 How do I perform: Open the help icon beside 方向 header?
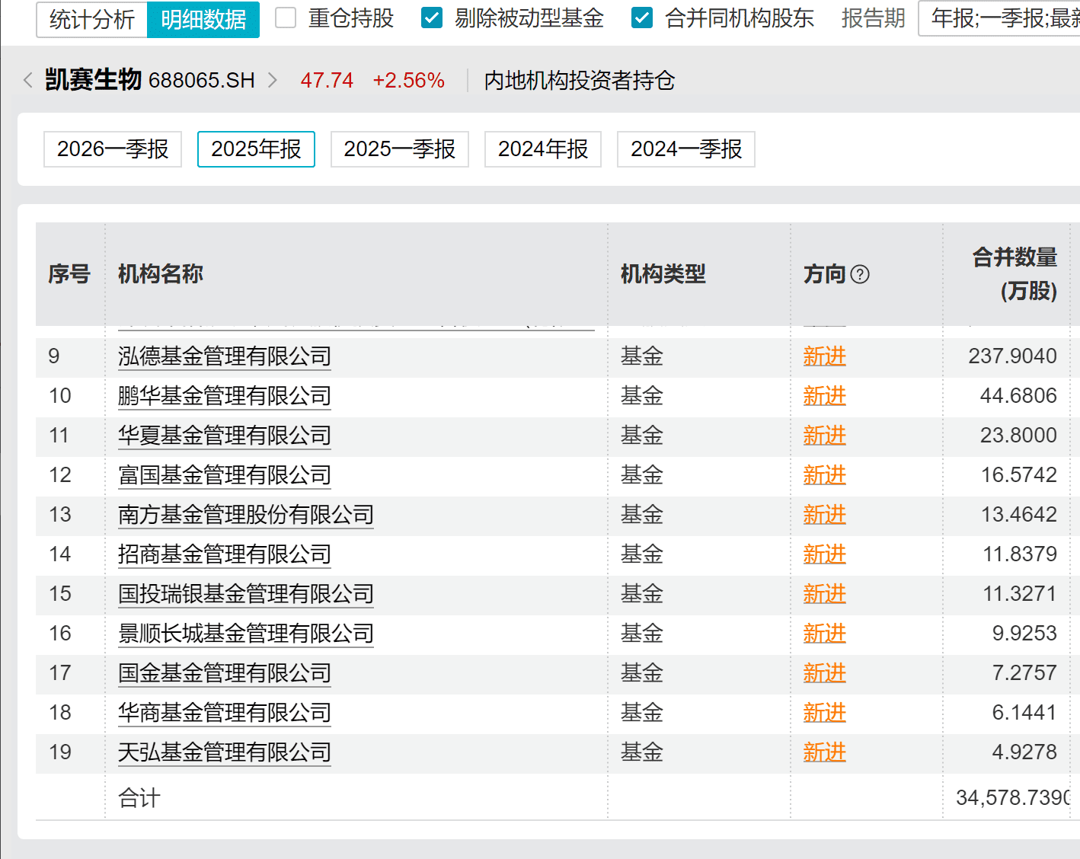(x=860, y=274)
